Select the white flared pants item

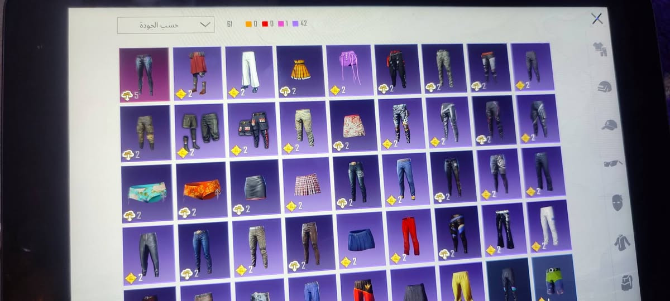click(x=250, y=72)
